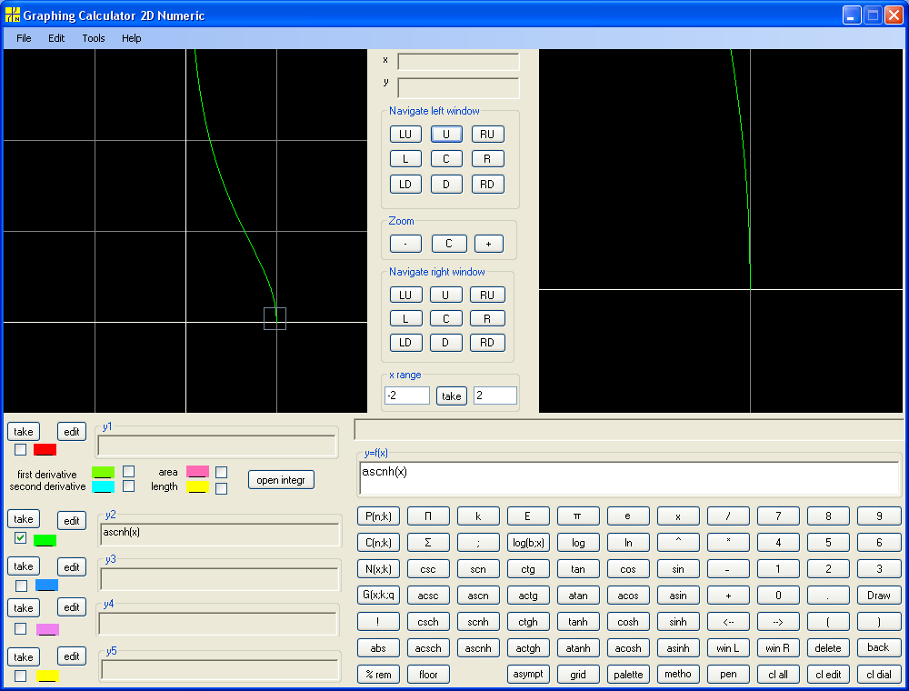Open the File menu
Image resolution: width=909 pixels, height=691 pixels.
point(24,38)
